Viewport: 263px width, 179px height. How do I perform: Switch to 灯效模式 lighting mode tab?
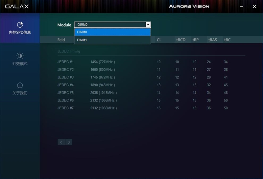(20, 59)
